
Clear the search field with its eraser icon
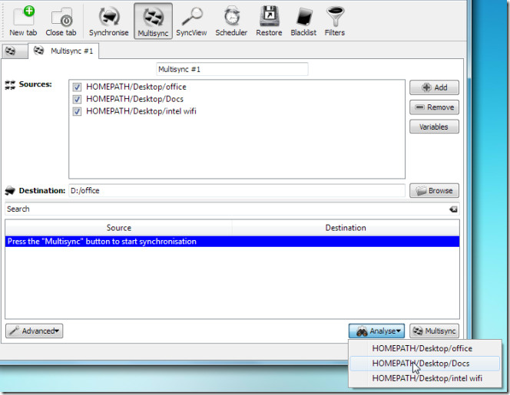click(x=453, y=209)
